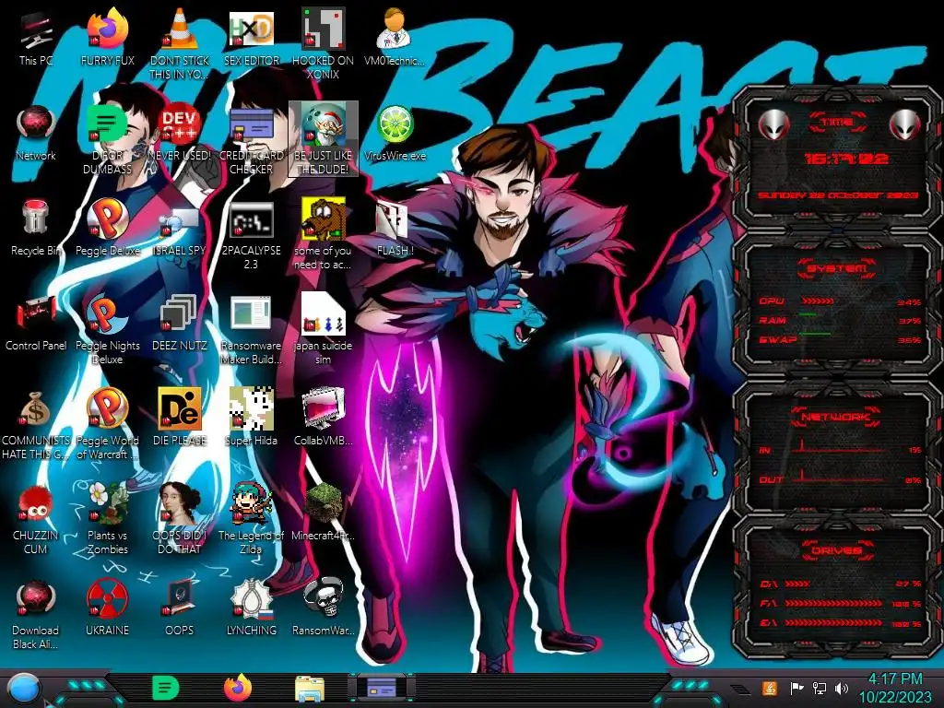This screenshot has height=708, width=944.
Task: Launch Firefox from the taskbar
Action: [x=237, y=688]
